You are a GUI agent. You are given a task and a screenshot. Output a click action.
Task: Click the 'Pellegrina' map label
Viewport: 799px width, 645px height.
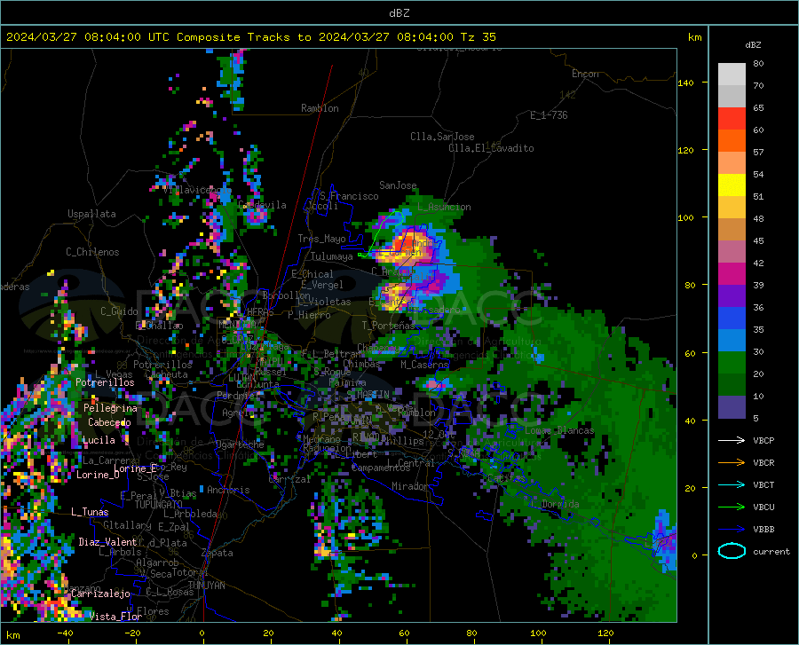point(110,408)
